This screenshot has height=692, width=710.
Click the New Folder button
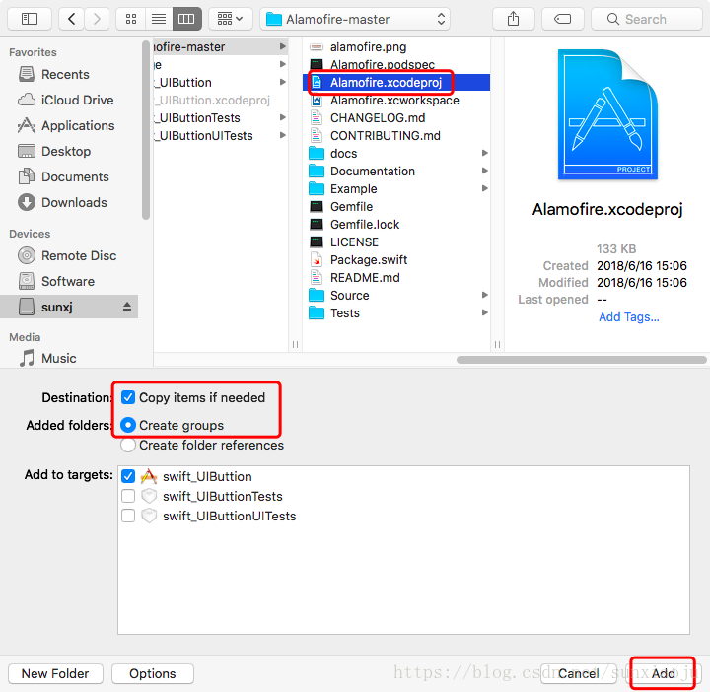click(55, 674)
